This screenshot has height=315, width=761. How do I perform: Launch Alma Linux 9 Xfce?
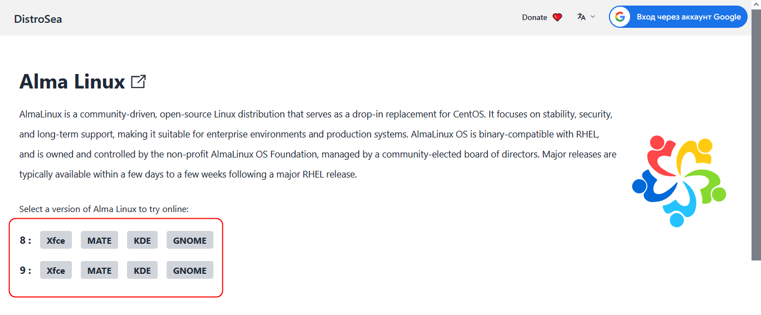click(x=56, y=270)
